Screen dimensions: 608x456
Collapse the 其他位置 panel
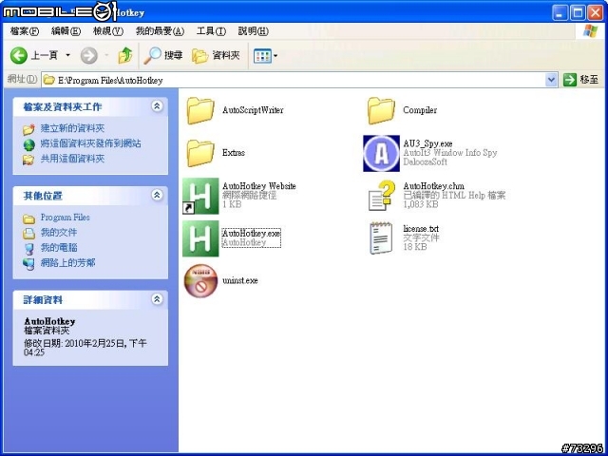[x=157, y=195]
